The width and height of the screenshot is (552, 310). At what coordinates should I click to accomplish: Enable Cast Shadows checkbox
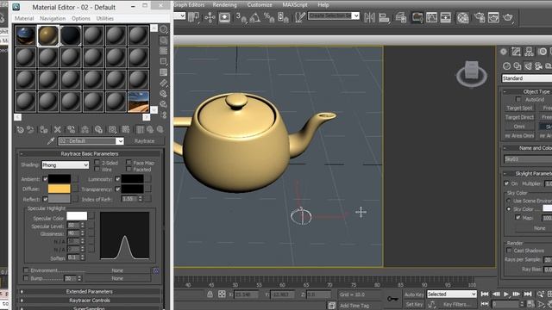[509, 251]
